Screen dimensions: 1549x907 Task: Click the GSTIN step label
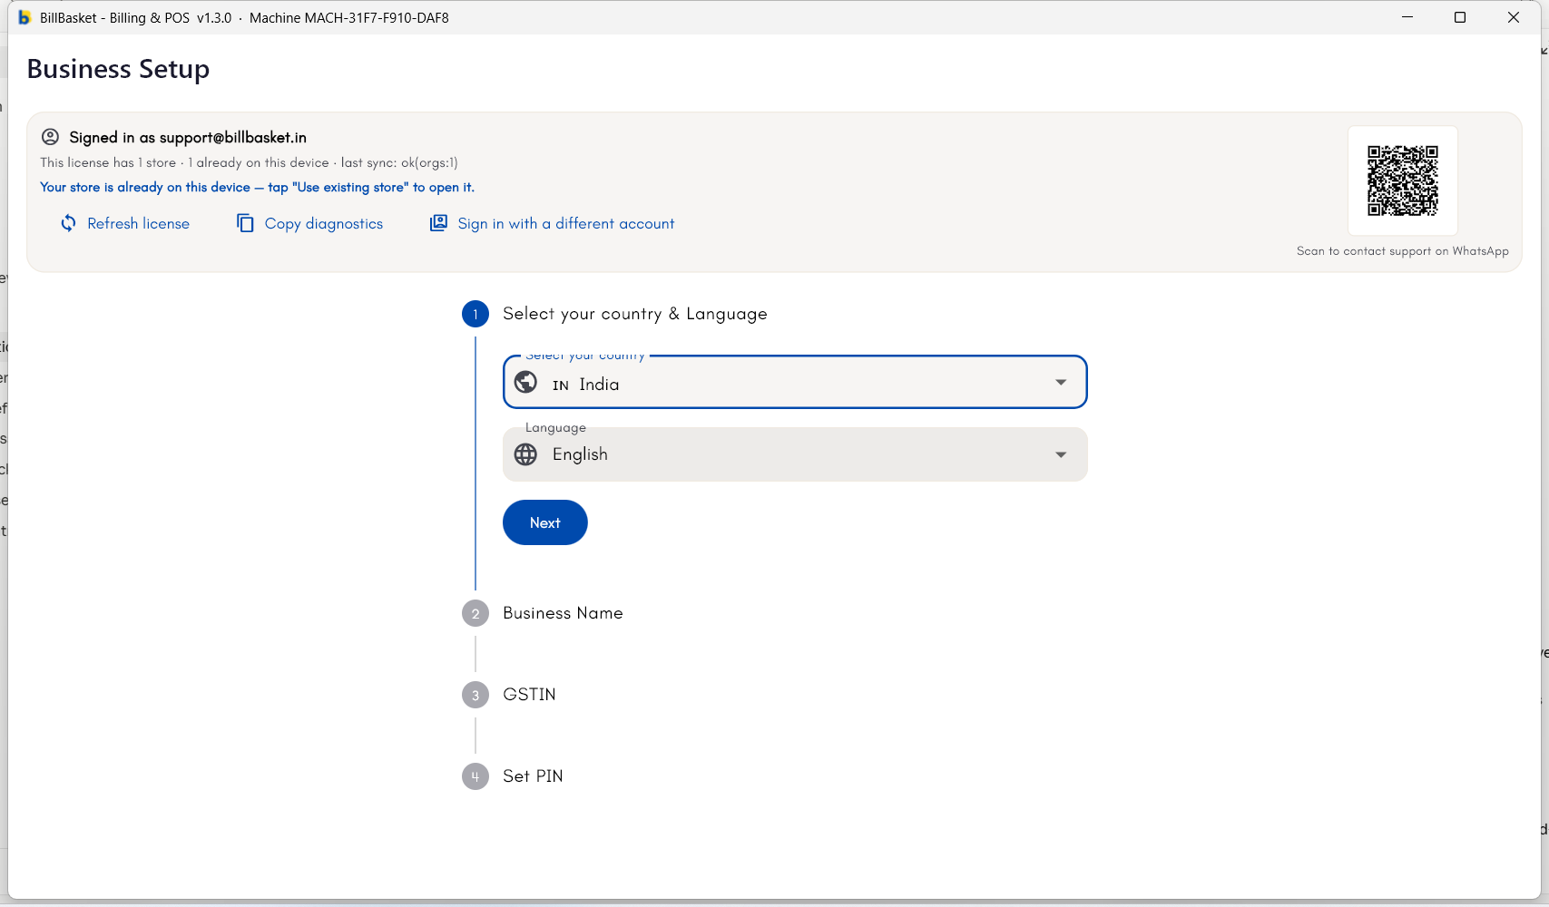point(529,695)
